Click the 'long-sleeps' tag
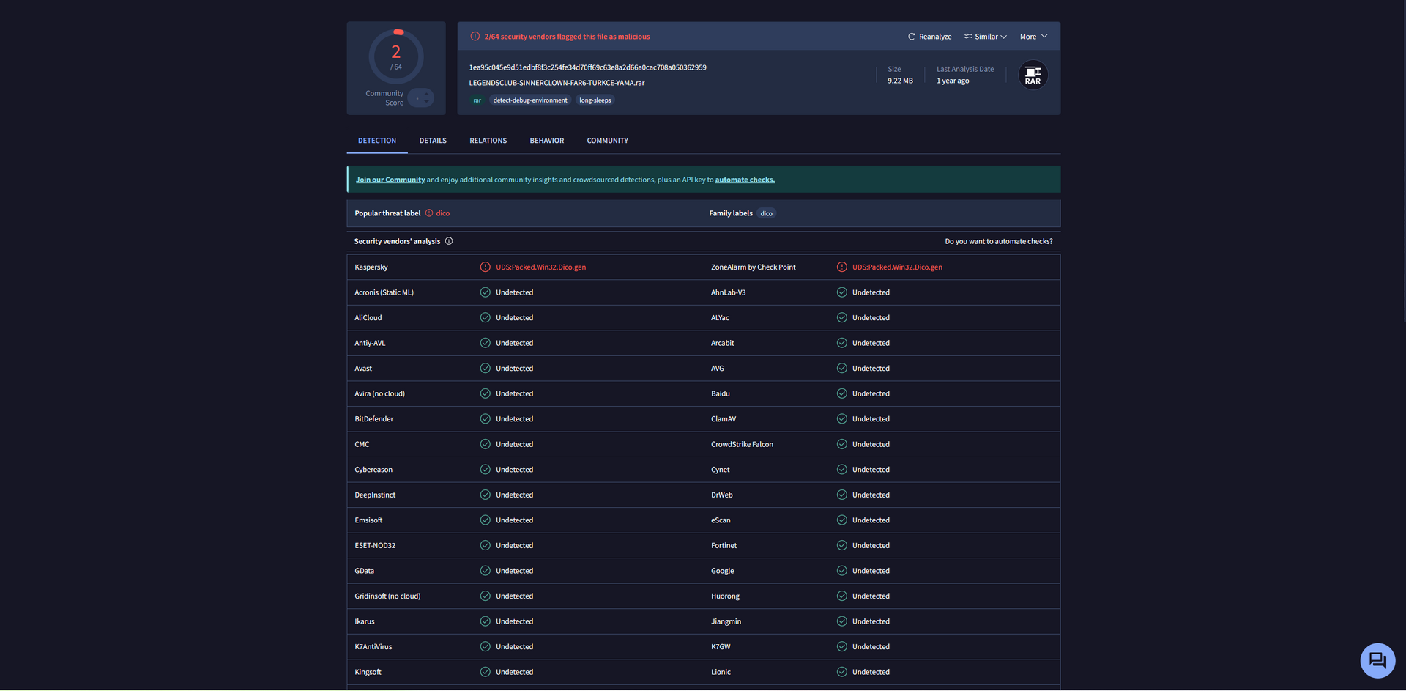The image size is (1406, 691). point(595,100)
